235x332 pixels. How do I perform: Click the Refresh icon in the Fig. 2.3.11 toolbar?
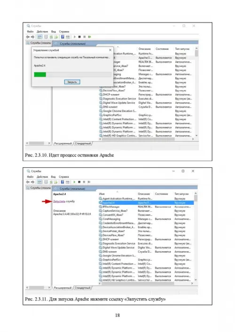[51, 182]
